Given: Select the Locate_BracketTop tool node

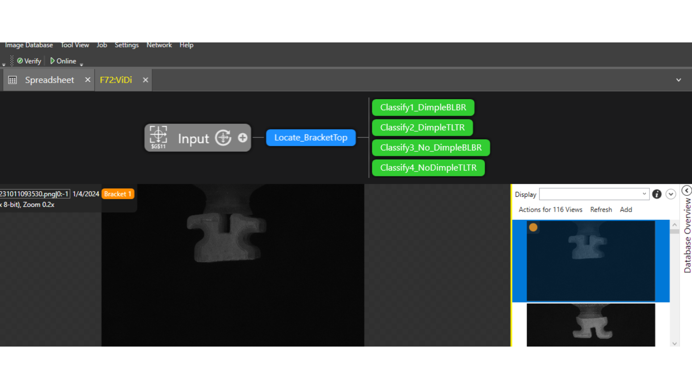Looking at the screenshot, I should click(311, 138).
